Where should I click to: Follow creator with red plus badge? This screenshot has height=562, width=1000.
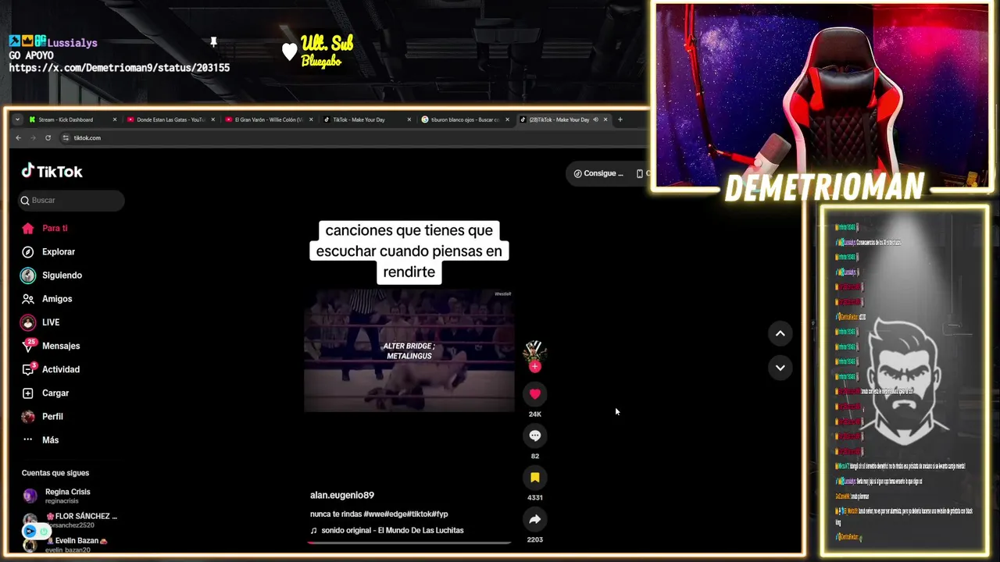tap(535, 366)
